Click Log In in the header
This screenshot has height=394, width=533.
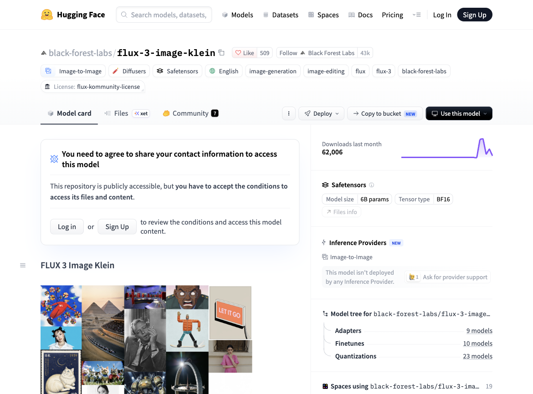(442, 15)
